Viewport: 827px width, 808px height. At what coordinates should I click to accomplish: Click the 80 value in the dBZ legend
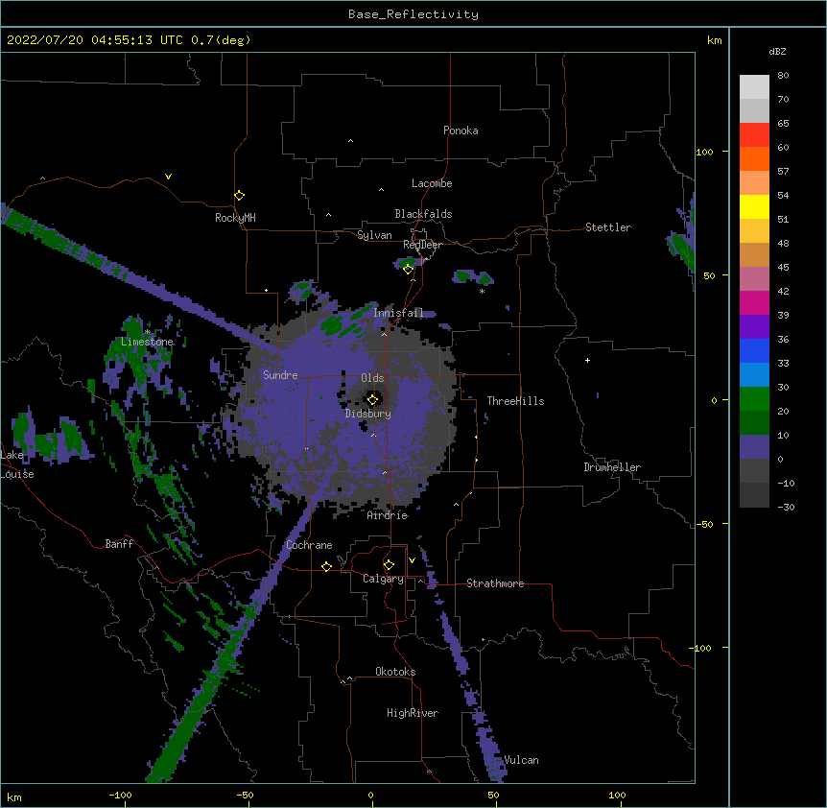click(783, 75)
